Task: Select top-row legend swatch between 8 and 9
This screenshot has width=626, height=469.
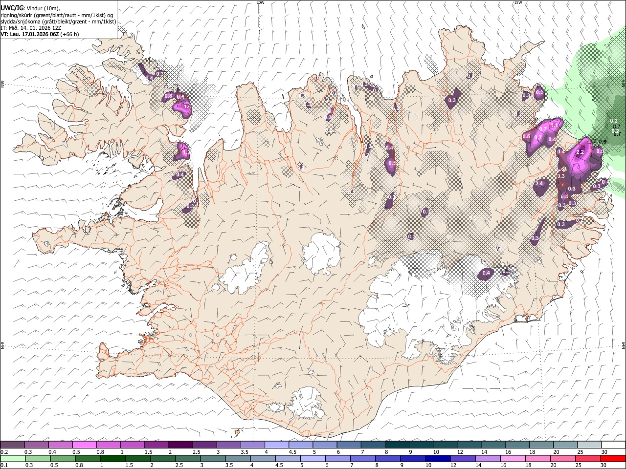Action: click(x=397, y=445)
